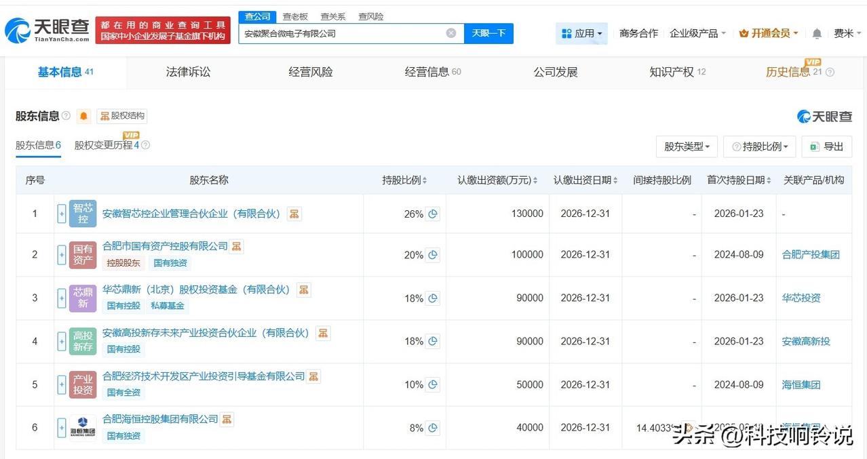Clear the search box with the X icon
The image size is (867, 459).
[451, 33]
